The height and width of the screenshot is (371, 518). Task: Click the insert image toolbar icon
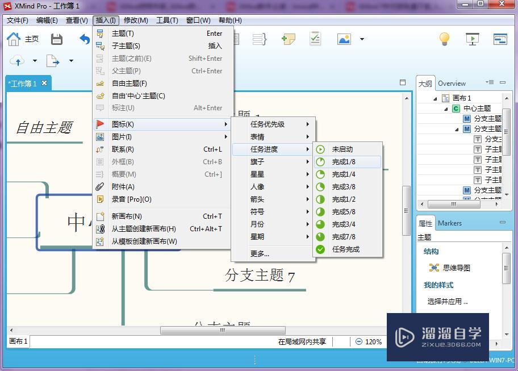344,39
